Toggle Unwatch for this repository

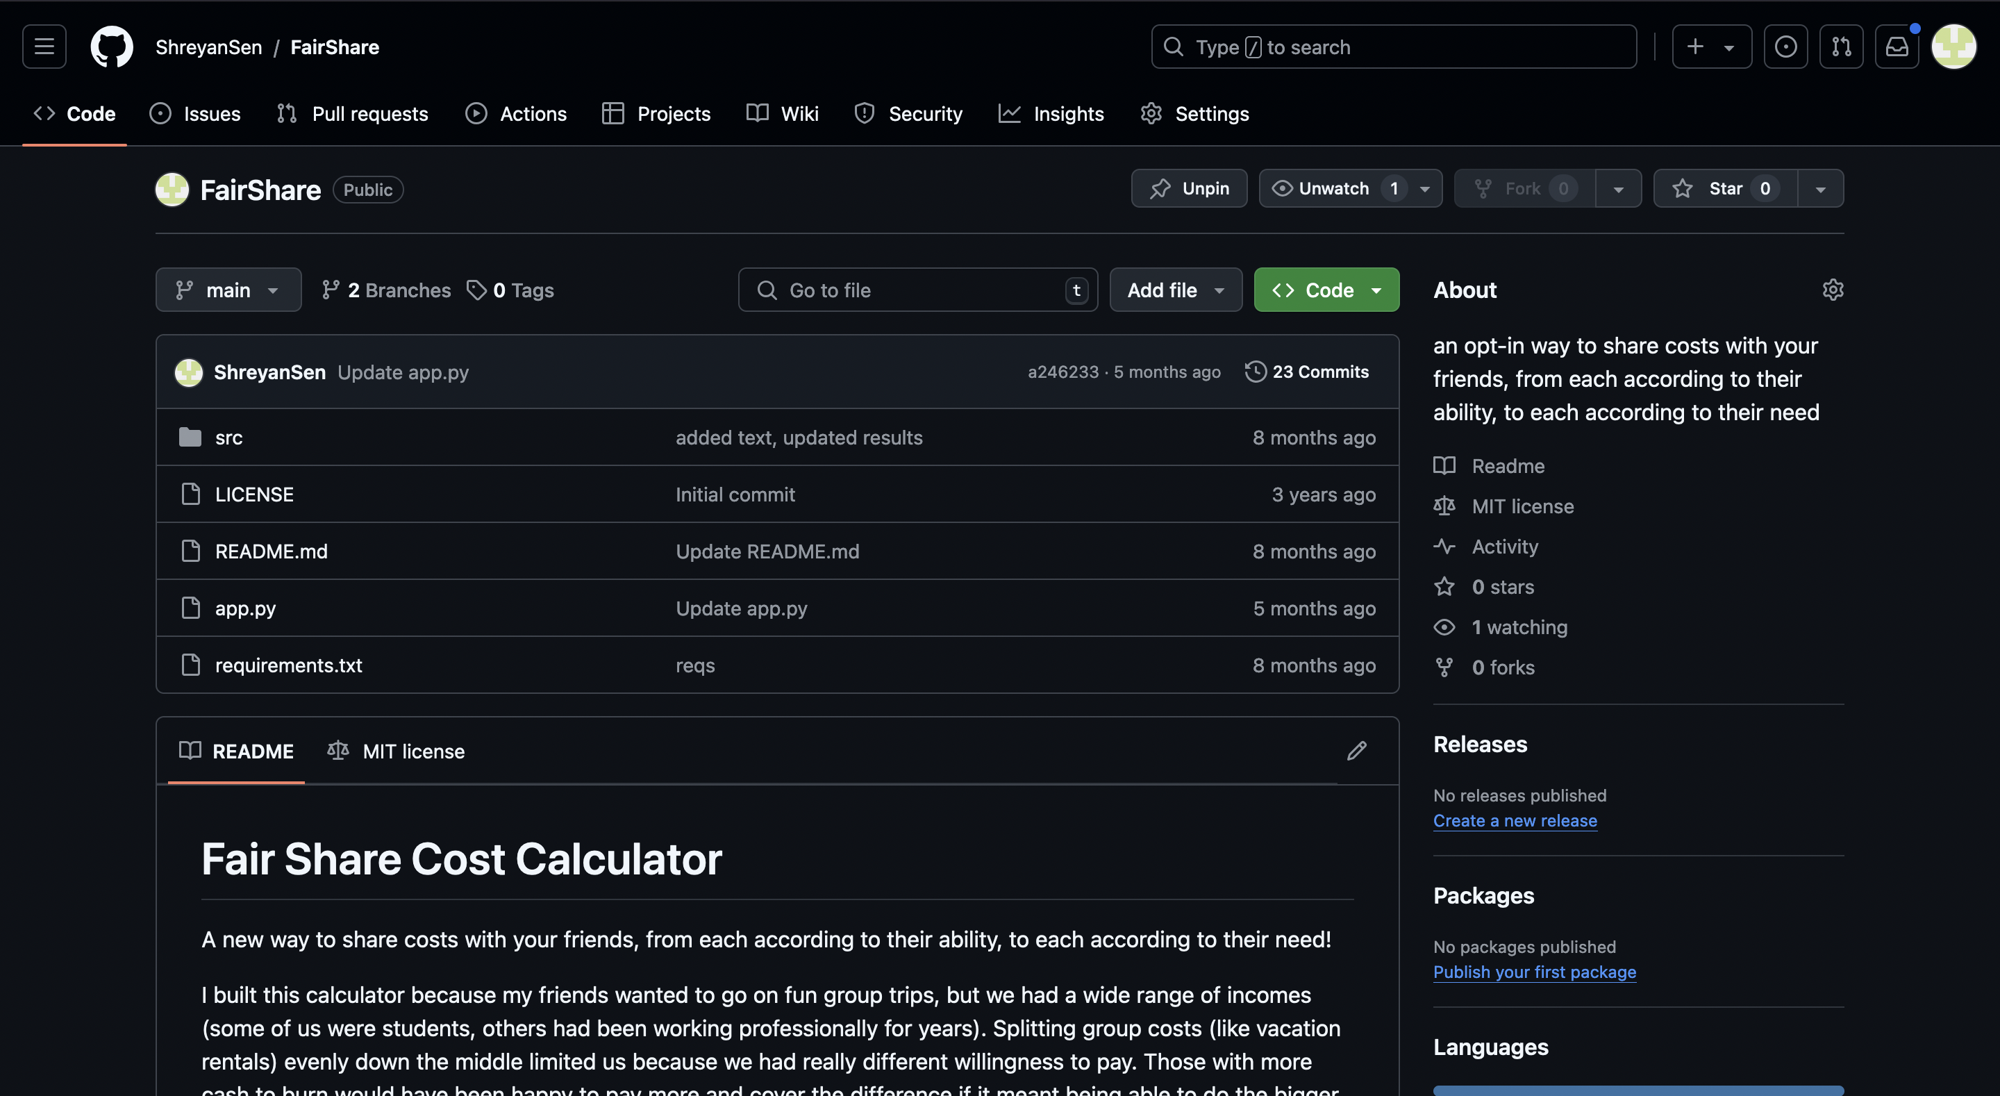(x=1333, y=189)
